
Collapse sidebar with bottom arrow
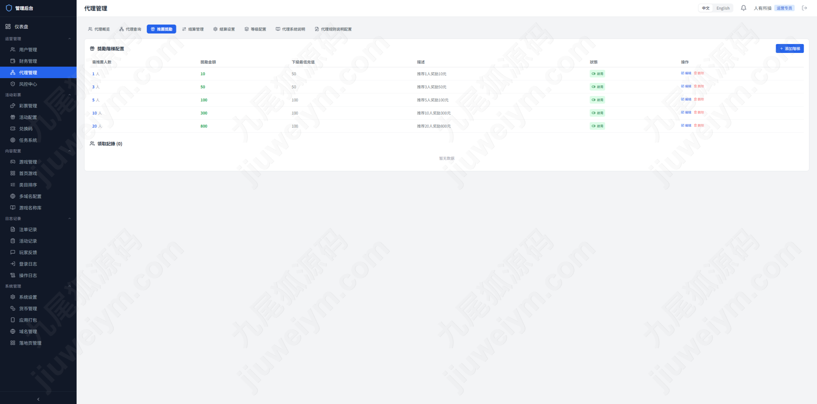pos(38,399)
